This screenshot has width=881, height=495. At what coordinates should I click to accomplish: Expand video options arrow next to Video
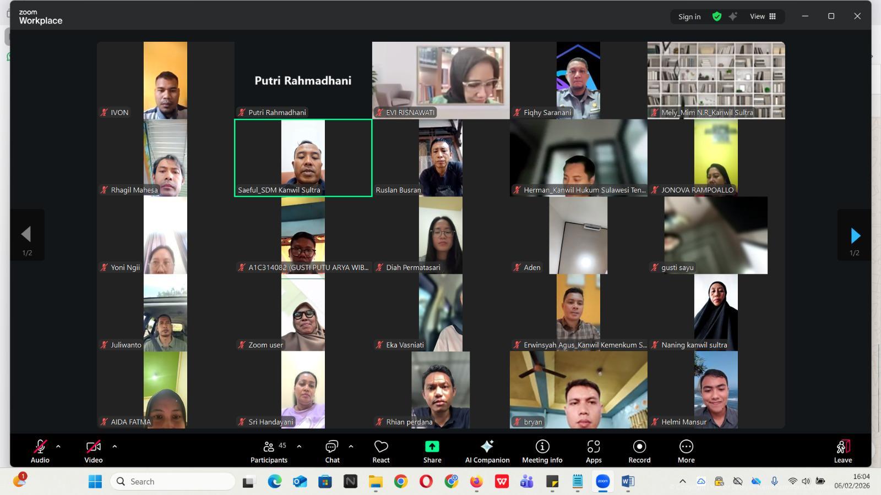point(115,447)
